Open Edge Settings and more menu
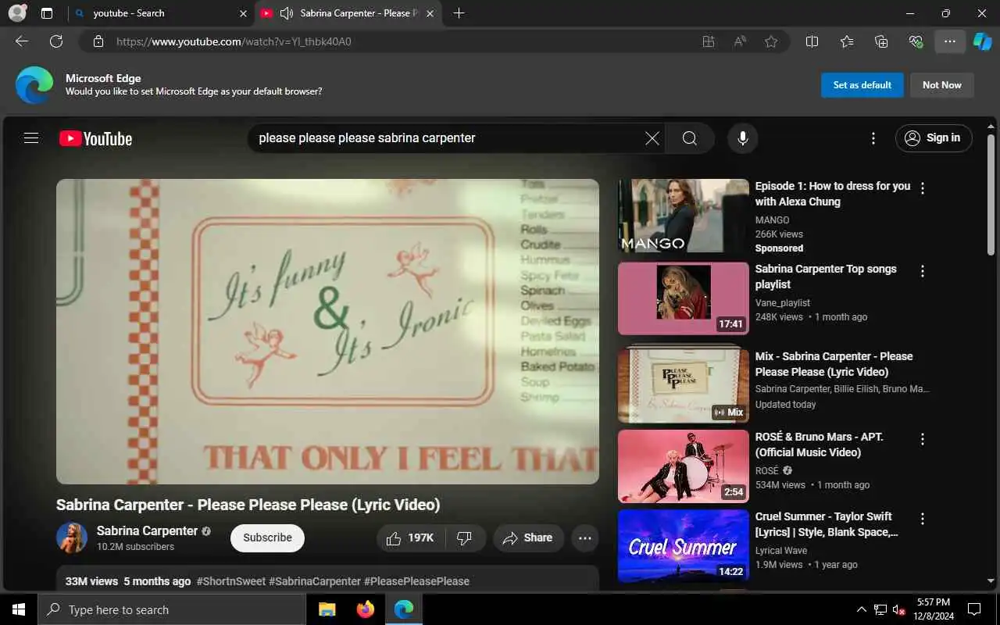The height and width of the screenshot is (625, 1000). (950, 41)
